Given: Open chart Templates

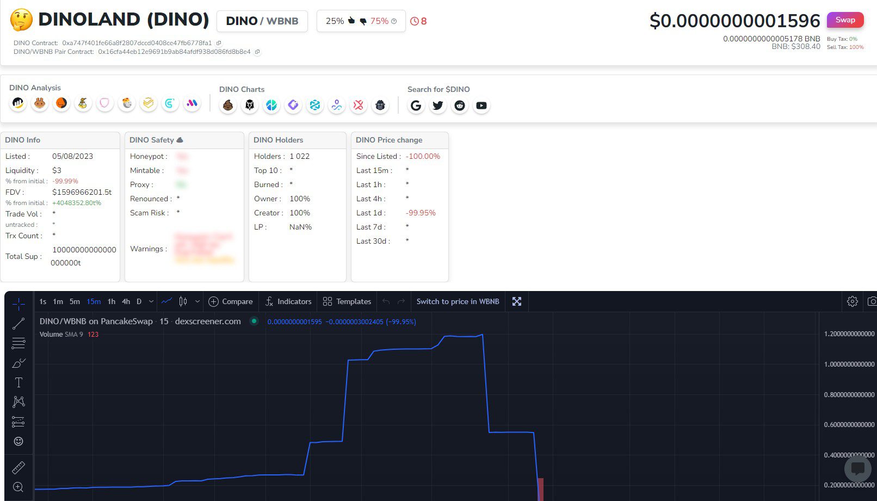Looking at the screenshot, I should (347, 301).
